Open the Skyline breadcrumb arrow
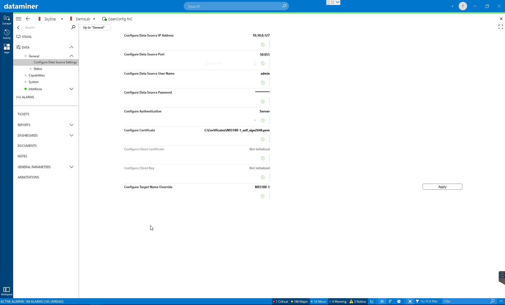 (62, 19)
